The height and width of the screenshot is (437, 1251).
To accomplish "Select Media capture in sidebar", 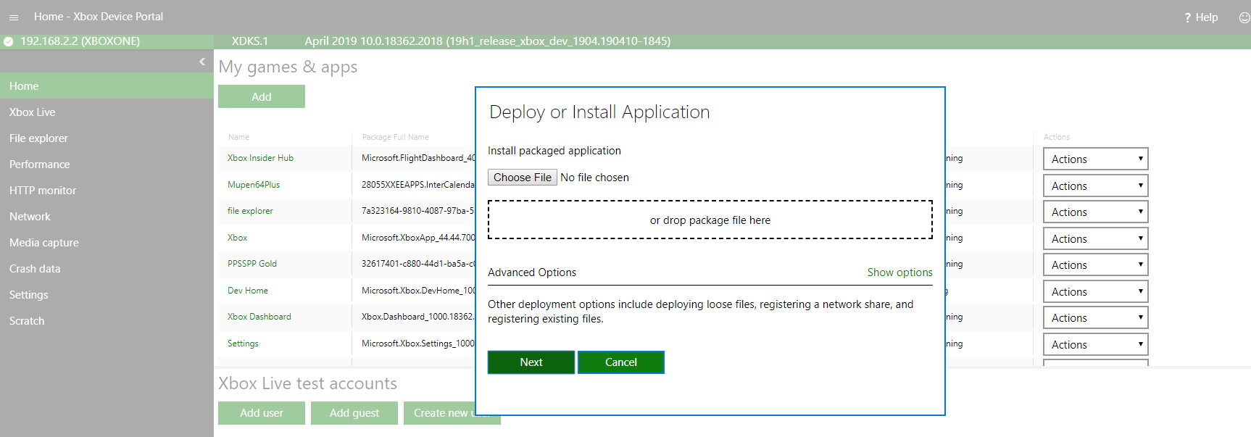I will [44, 243].
